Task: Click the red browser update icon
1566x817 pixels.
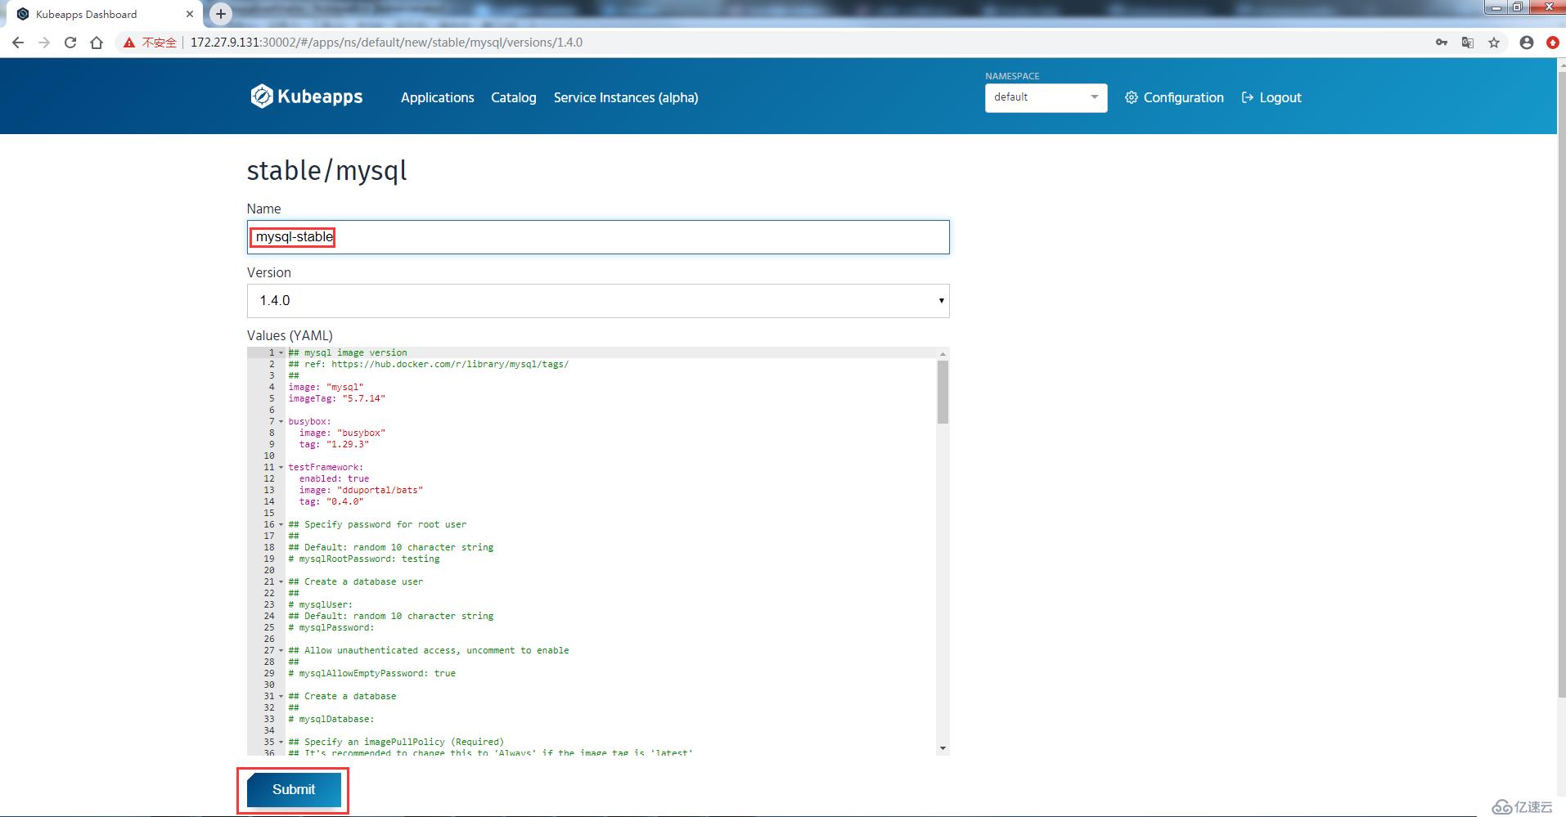Action: pyautogui.click(x=1553, y=43)
